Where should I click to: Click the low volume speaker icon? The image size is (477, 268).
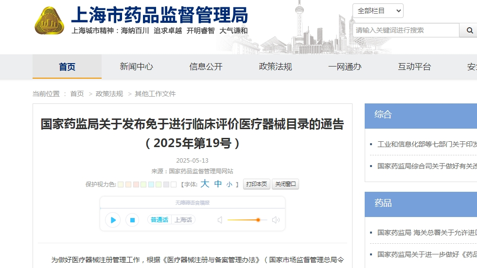coord(220,220)
